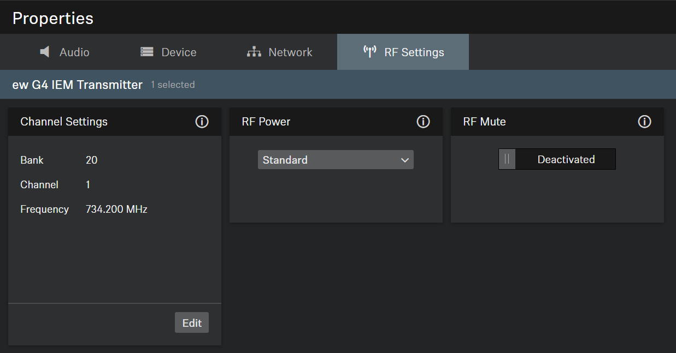Click the speaker icon on the Audio tab
This screenshot has width=676, height=353.
[x=45, y=52]
